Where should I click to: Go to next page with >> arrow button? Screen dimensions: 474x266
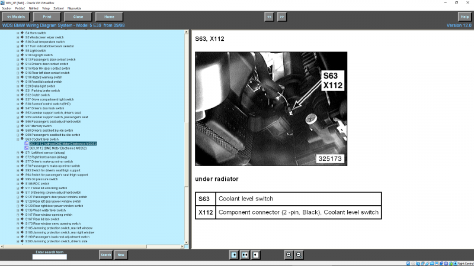(x=282, y=17)
